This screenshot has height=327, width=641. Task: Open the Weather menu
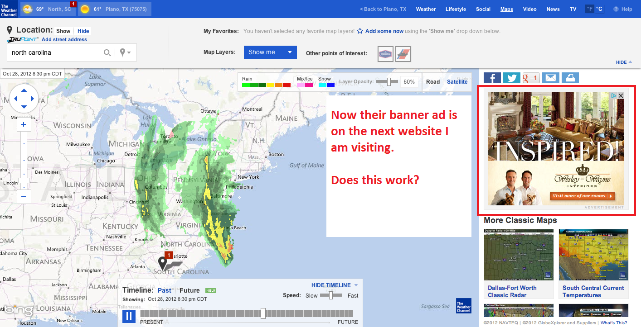click(426, 9)
